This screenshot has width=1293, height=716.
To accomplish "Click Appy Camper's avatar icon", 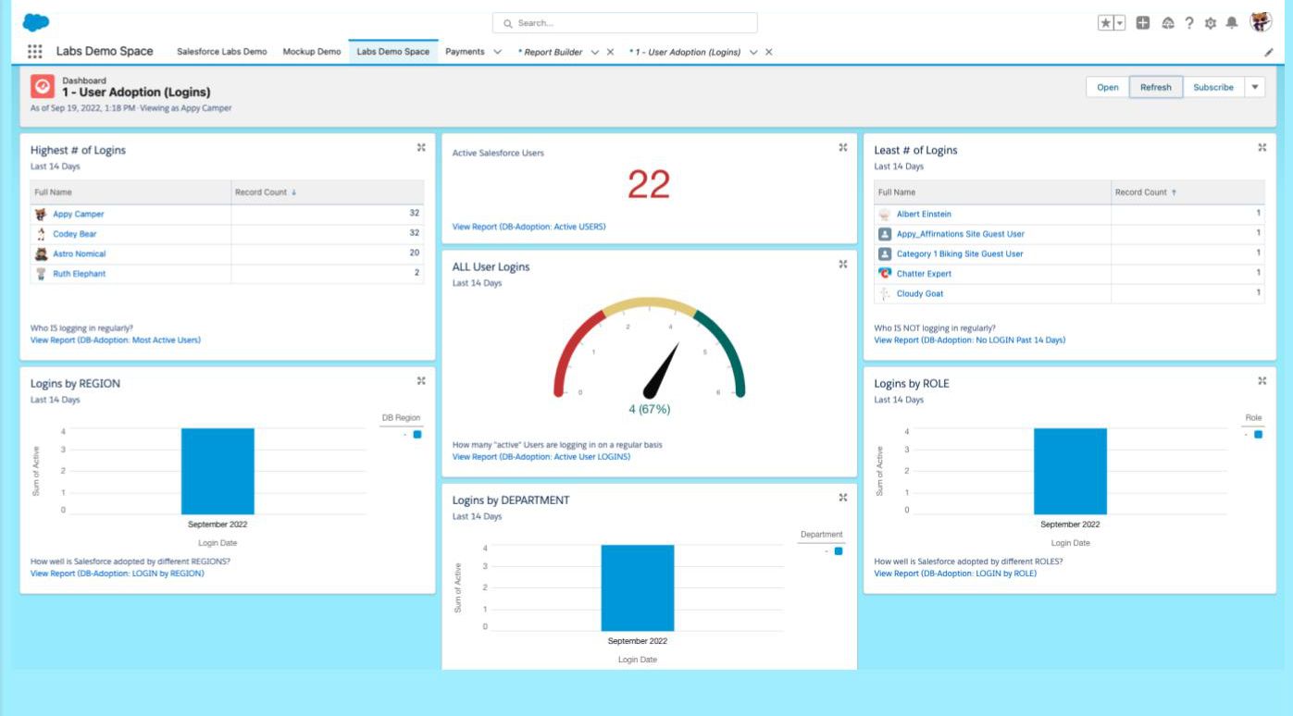I will (x=41, y=214).
